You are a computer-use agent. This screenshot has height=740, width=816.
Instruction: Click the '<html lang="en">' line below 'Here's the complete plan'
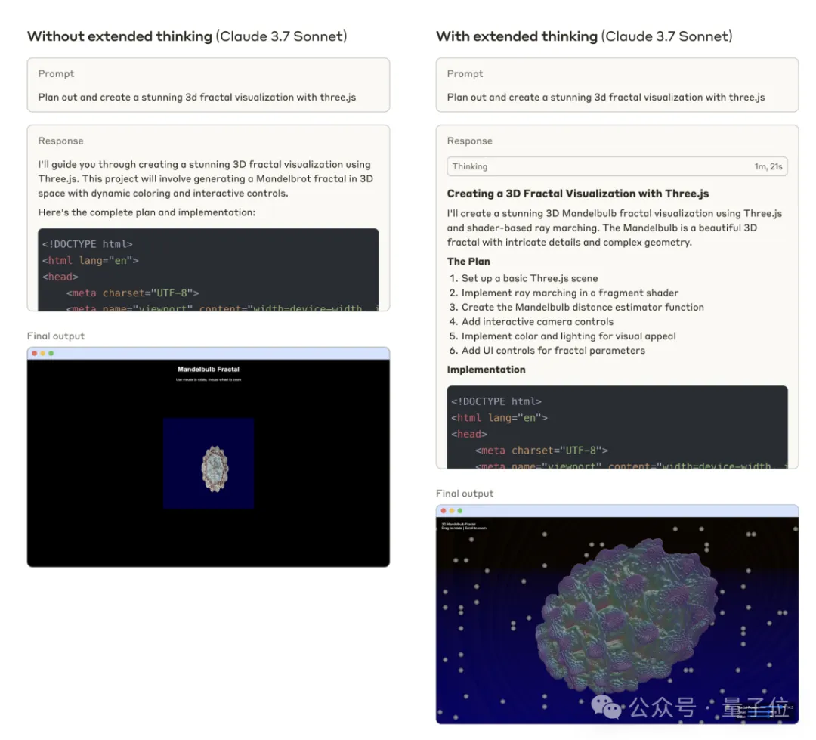point(91,260)
